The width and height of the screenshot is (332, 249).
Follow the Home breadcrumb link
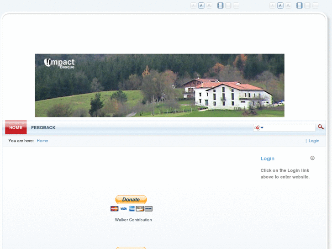click(42, 141)
